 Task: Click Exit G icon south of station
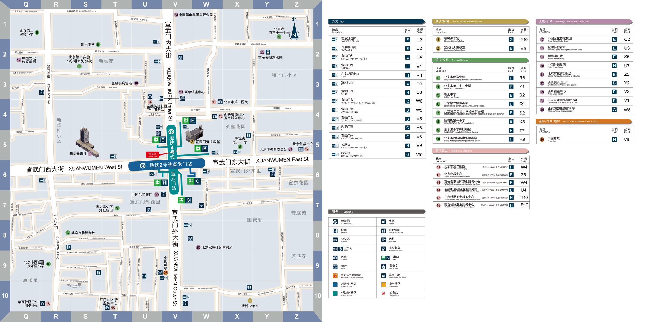coord(185,200)
